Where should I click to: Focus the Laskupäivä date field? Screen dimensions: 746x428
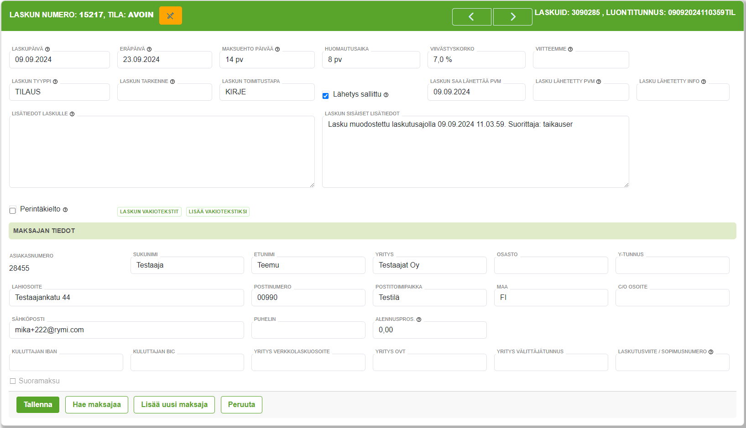coord(59,60)
